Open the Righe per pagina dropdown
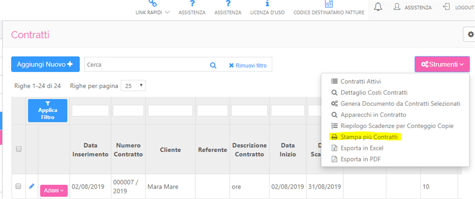The width and height of the screenshot is (475, 199). point(133,86)
